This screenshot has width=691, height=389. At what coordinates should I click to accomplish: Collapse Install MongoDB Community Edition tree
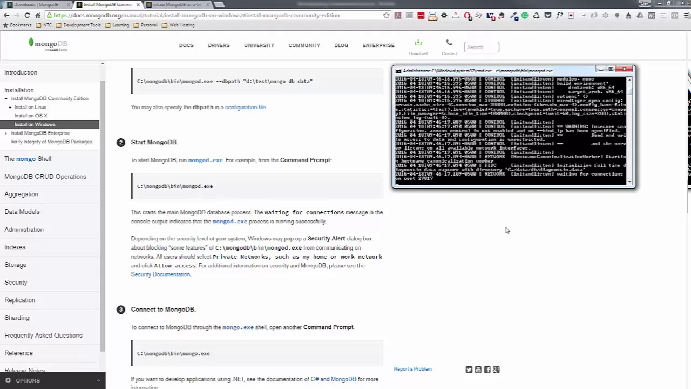[6, 98]
